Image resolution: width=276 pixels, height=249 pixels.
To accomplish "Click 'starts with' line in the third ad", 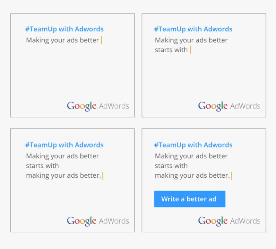I will (42, 166).
